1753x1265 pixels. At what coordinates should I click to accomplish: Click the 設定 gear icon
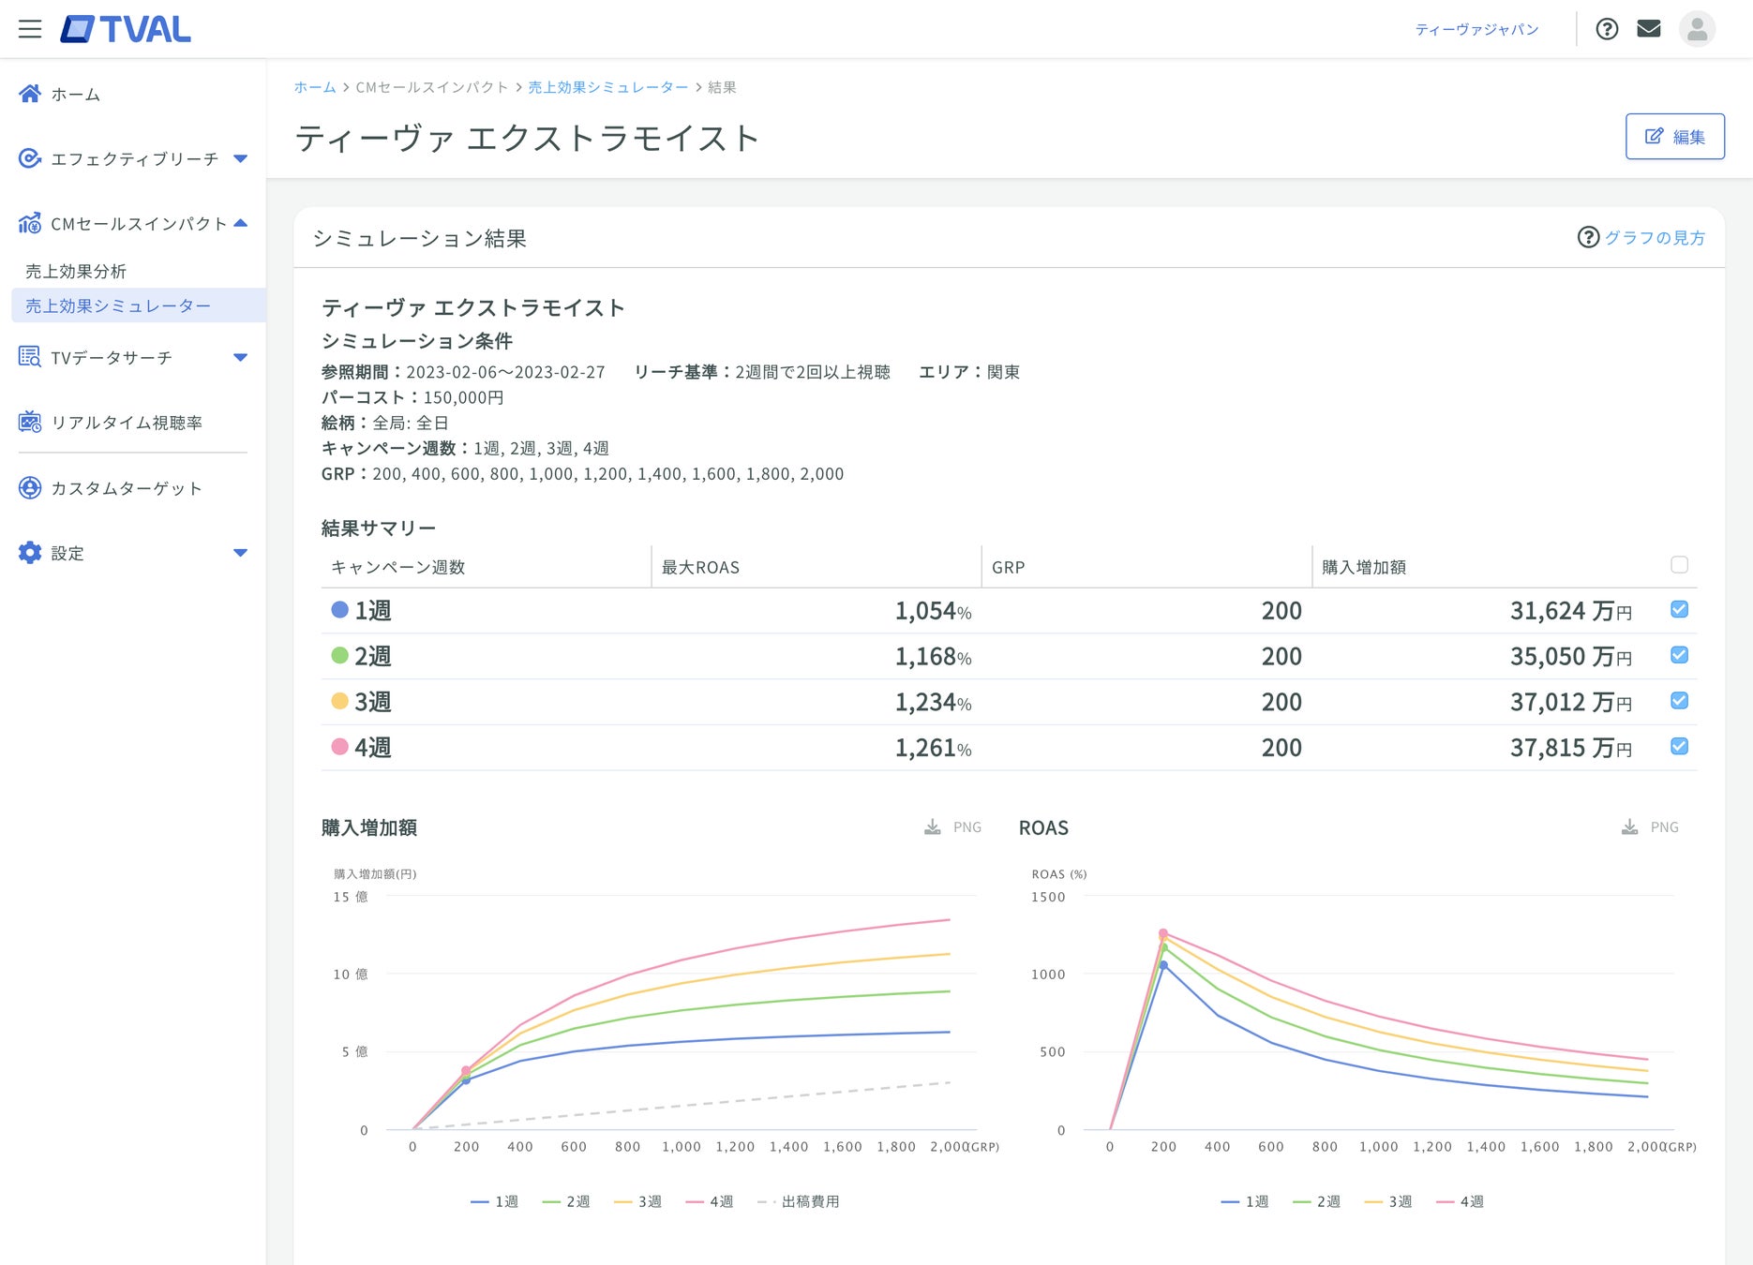point(30,553)
